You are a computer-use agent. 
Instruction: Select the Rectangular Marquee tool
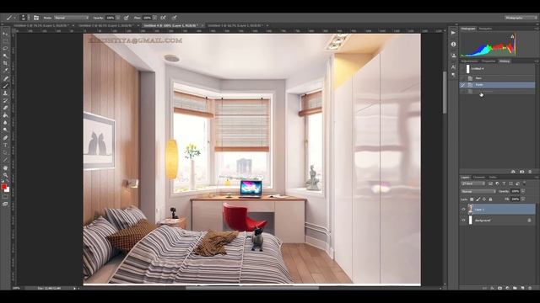point(5,41)
